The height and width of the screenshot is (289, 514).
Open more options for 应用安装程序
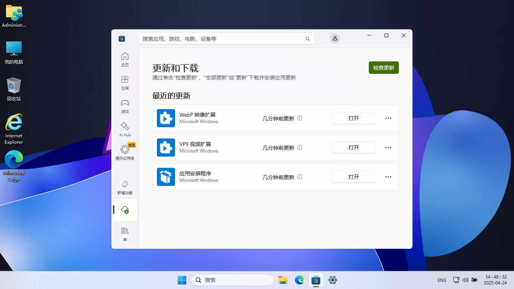388,177
